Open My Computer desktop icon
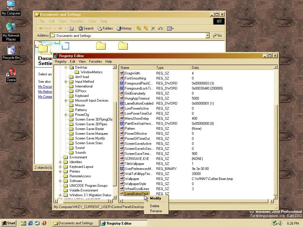The image size is (303, 227). (x=11, y=8)
